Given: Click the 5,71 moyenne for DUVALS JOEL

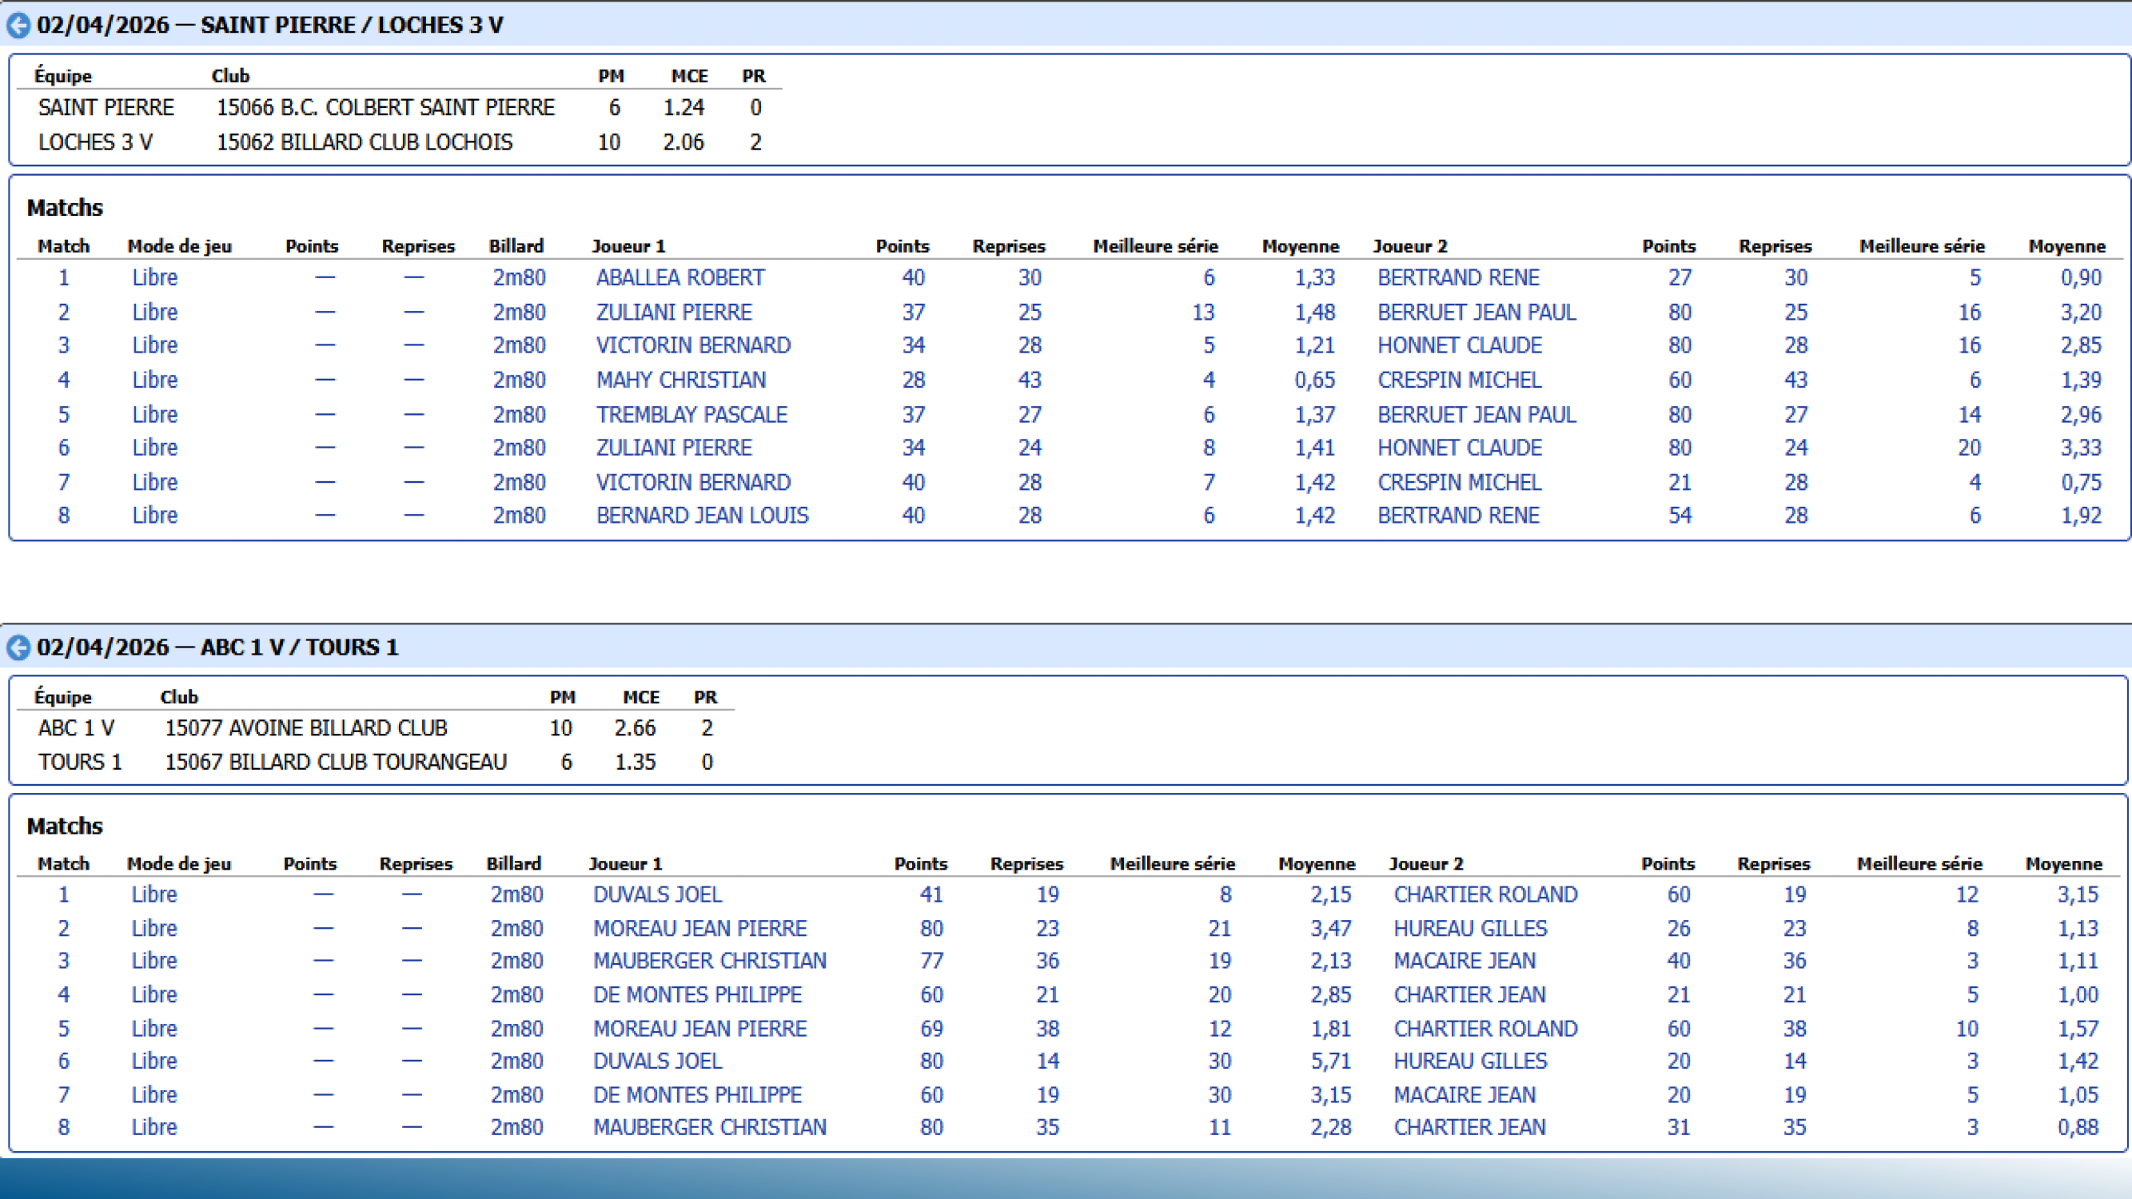Looking at the screenshot, I should (1330, 1062).
